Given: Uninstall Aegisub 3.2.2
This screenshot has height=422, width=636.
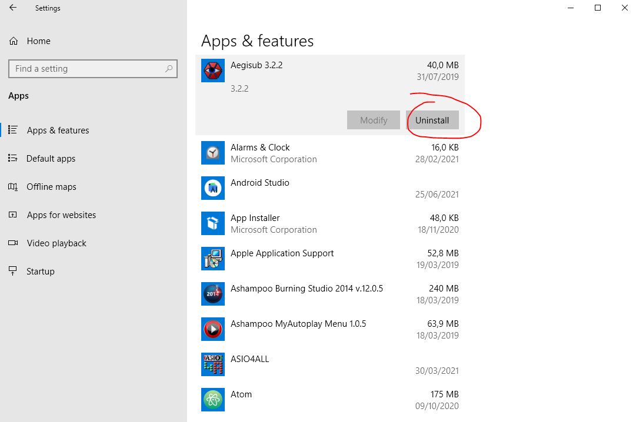Looking at the screenshot, I should (432, 120).
